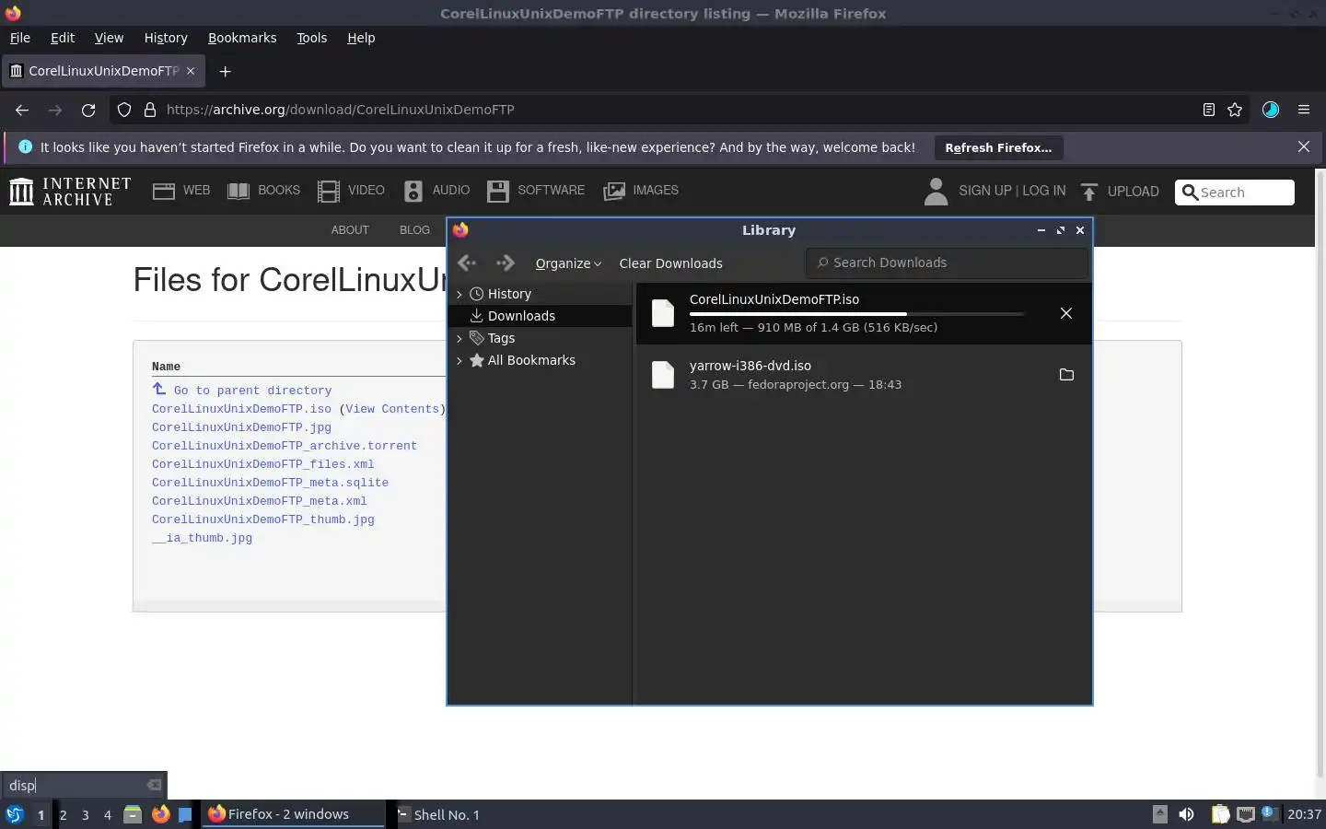
Task: Open the Bookmarks menu
Action: (x=242, y=38)
